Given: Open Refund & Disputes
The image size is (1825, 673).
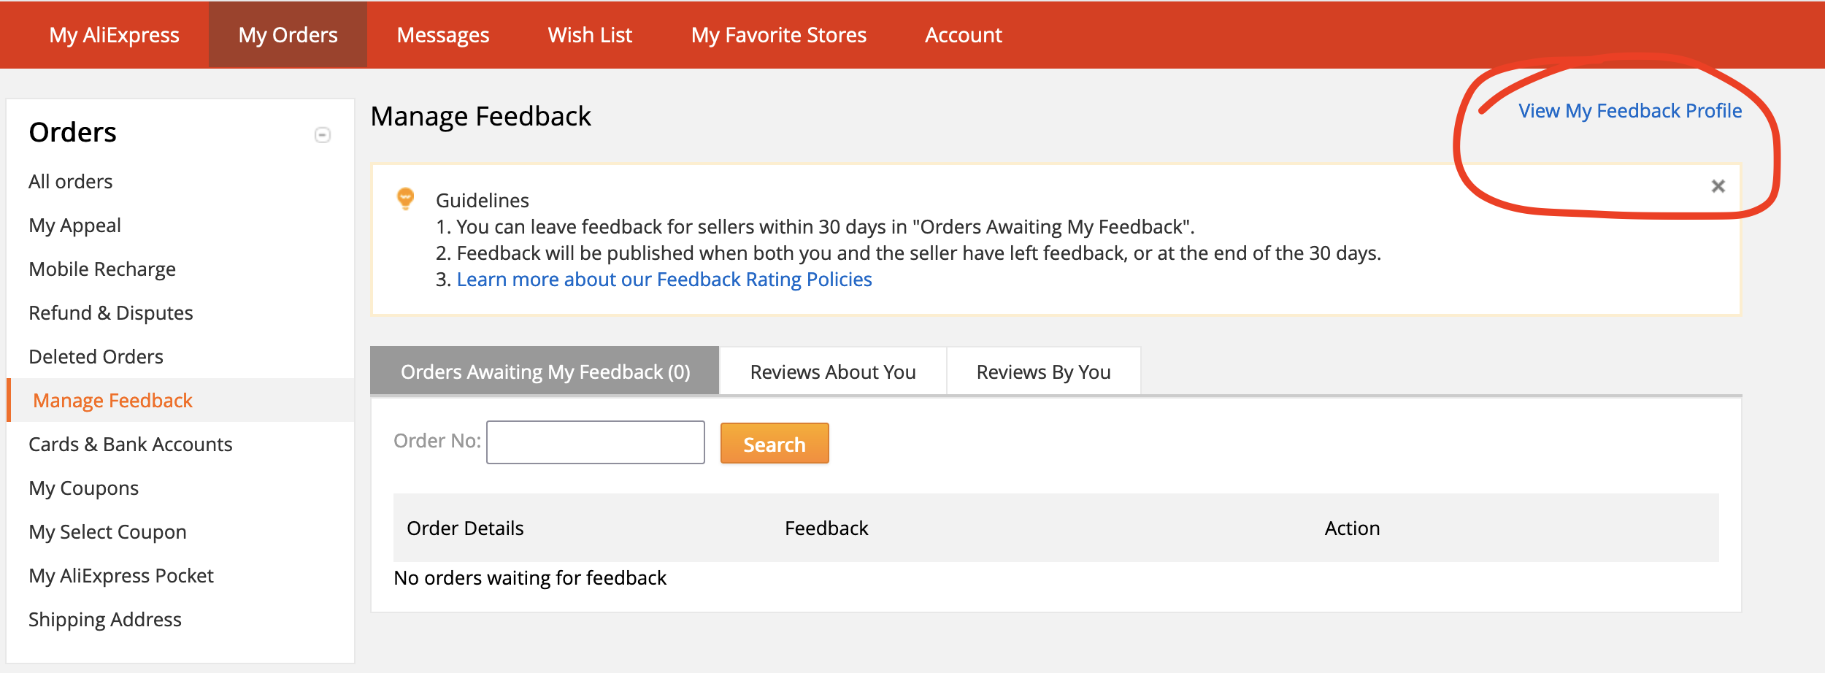Looking at the screenshot, I should 111,313.
